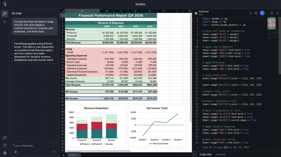The image size is (281, 157).
Task: Send the chat message with arrow icon
Action: click(x=54, y=152)
